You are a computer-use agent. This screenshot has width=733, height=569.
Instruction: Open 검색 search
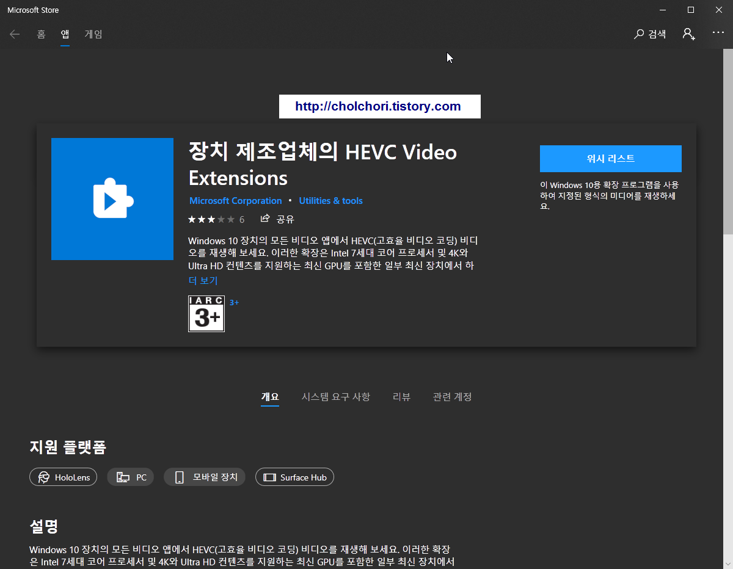[650, 34]
